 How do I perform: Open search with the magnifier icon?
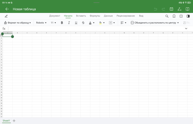point(167,16)
